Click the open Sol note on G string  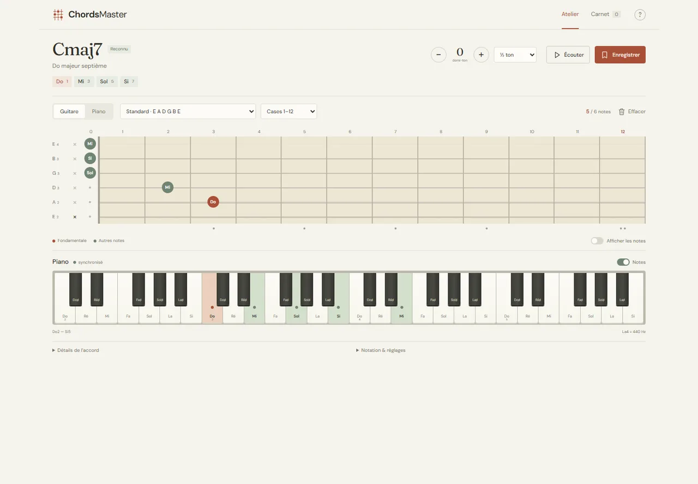(90, 173)
